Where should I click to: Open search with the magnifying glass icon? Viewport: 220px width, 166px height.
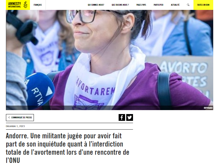click(x=188, y=5)
